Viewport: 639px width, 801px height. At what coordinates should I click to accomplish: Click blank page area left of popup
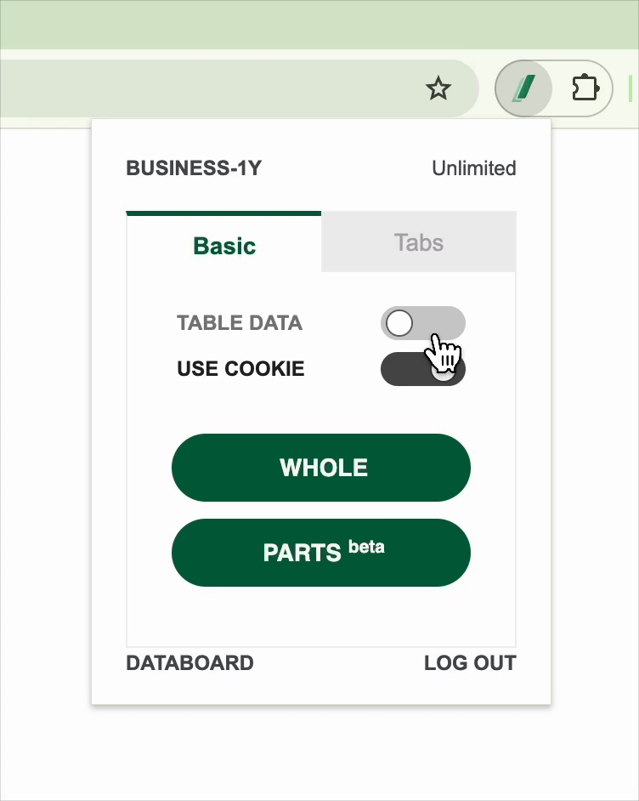(x=44, y=425)
